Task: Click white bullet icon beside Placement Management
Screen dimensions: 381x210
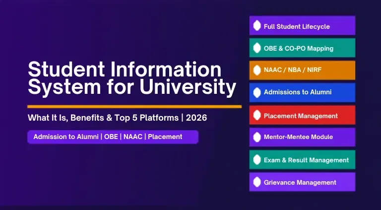Action: point(257,115)
